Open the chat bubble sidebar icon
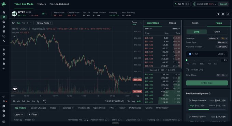This screenshot has height=126, width=232. click(x=4, y=106)
